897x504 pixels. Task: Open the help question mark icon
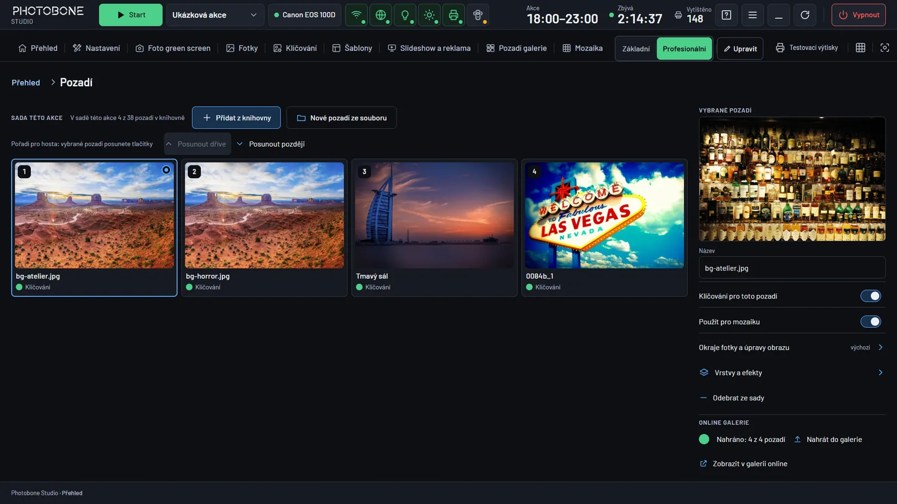[x=727, y=15]
